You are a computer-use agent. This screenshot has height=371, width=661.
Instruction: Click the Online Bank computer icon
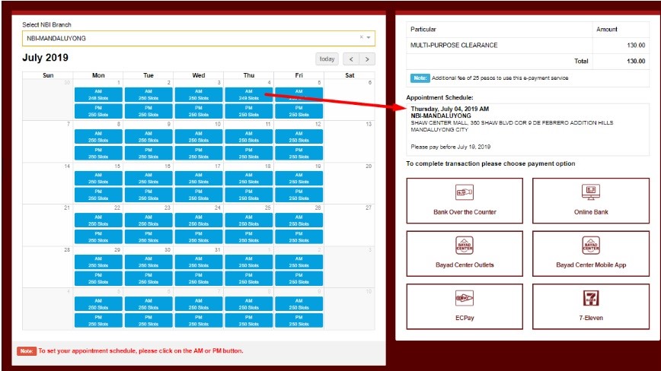[591, 192]
